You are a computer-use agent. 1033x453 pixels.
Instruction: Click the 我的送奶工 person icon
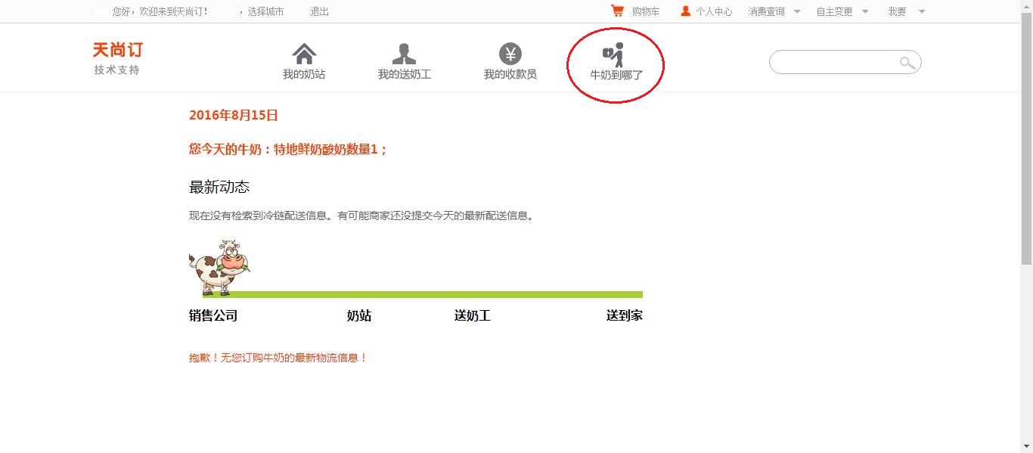[x=404, y=54]
